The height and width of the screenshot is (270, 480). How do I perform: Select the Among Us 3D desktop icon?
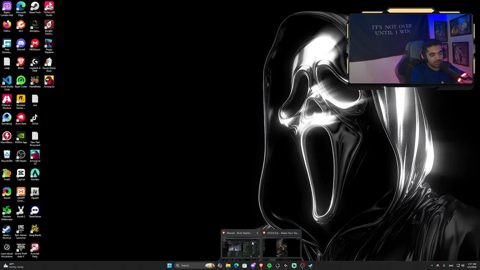click(x=35, y=157)
